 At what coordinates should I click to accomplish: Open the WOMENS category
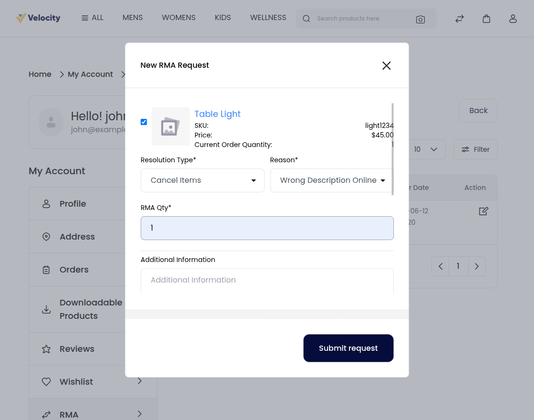point(178,18)
